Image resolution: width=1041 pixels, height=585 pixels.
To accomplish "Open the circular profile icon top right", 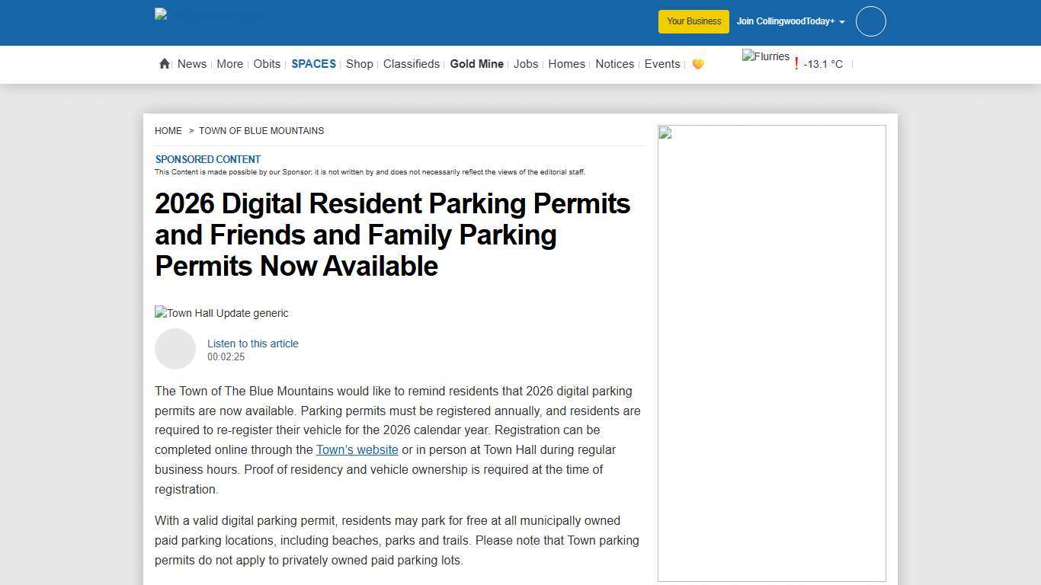I will [x=870, y=21].
